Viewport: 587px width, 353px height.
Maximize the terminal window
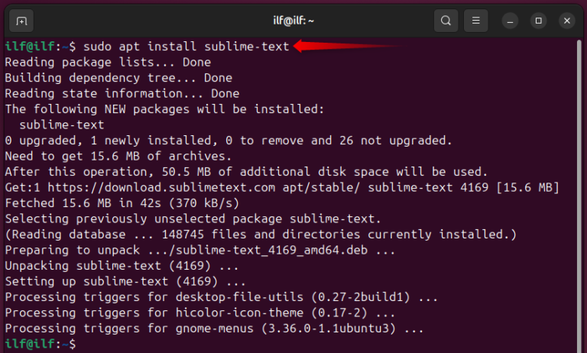(538, 21)
